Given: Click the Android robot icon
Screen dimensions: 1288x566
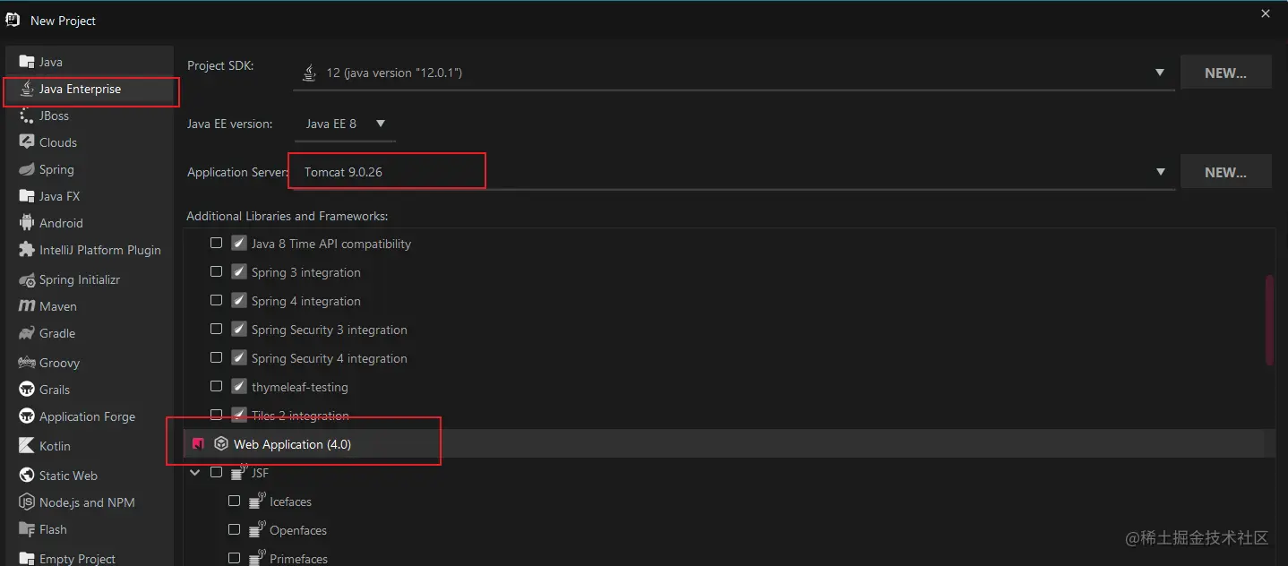Looking at the screenshot, I should [x=26, y=223].
